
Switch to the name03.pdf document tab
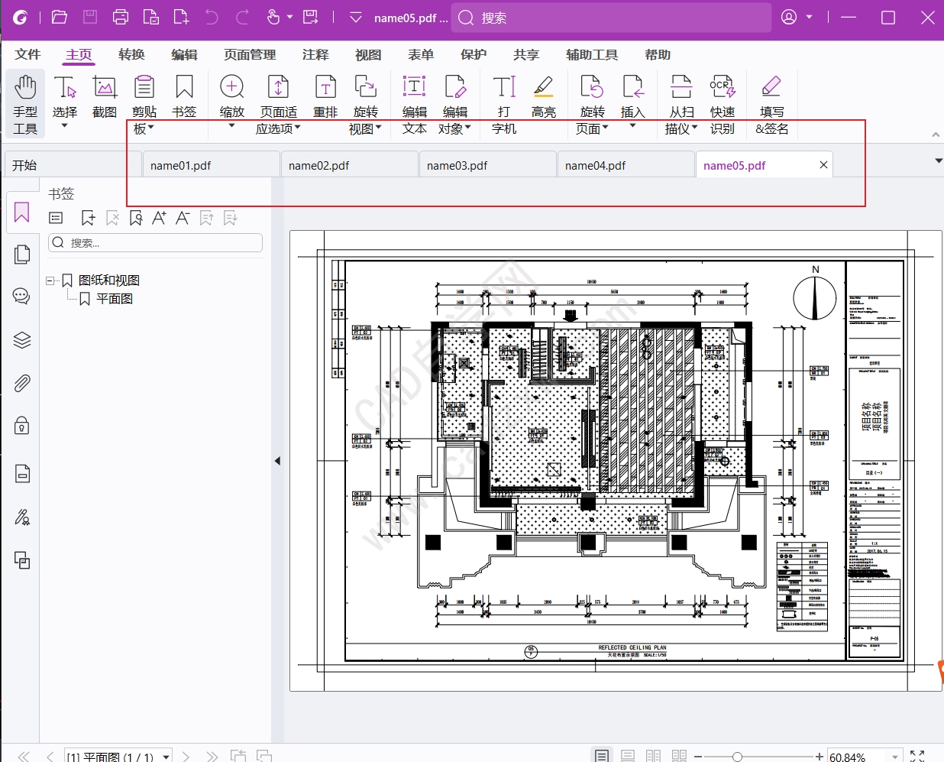point(487,165)
